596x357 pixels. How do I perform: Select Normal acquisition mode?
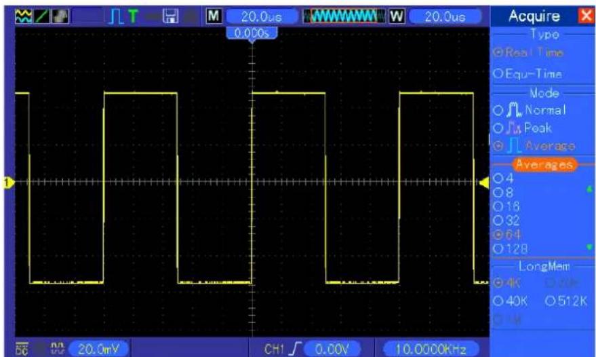click(530, 110)
